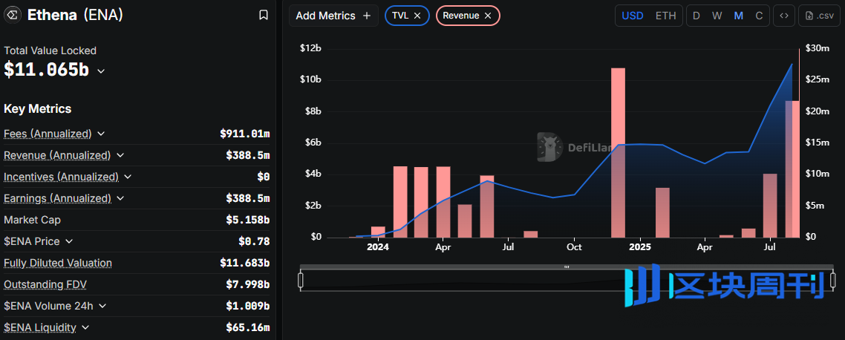Screen dimensions: 845x340
Task: Click the $12b left axis label
Action: click(311, 48)
